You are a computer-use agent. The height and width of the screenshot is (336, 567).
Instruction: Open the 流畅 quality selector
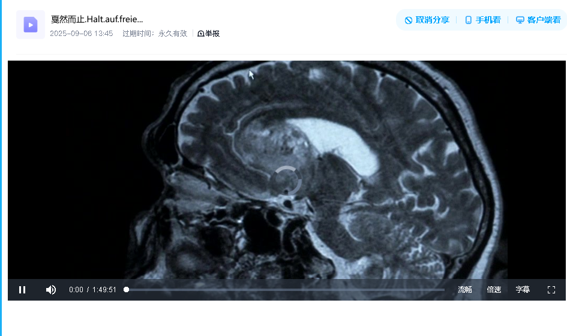(464, 290)
